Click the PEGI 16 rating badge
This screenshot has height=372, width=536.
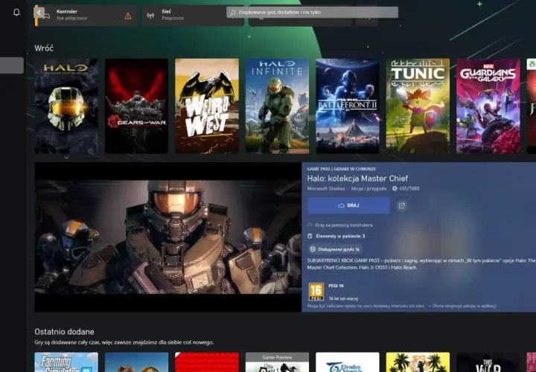tap(316, 292)
